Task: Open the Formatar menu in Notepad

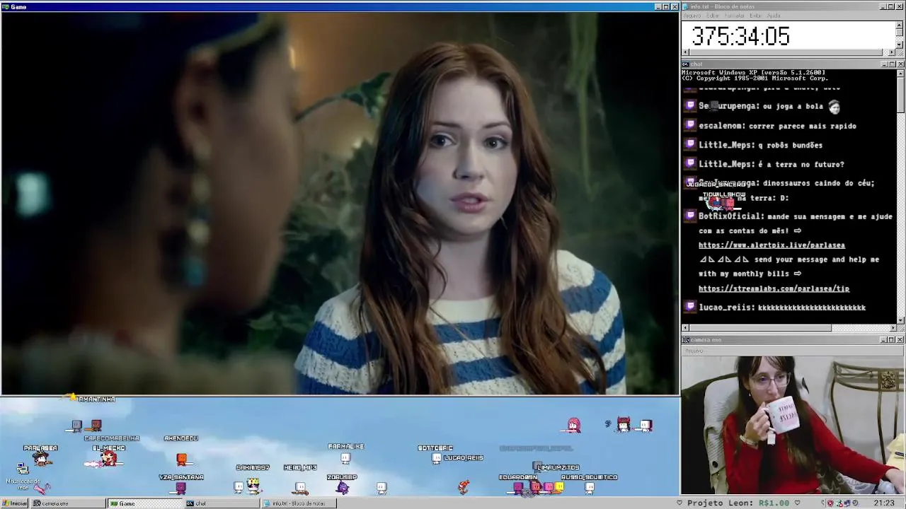Action: point(734,16)
